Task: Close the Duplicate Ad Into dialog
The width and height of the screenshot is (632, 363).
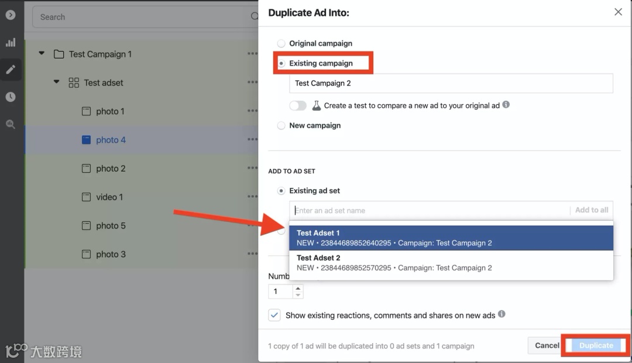Action: click(618, 12)
